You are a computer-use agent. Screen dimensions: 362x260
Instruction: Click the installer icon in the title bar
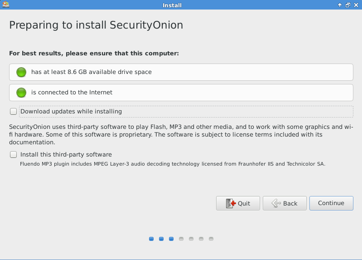5,5
